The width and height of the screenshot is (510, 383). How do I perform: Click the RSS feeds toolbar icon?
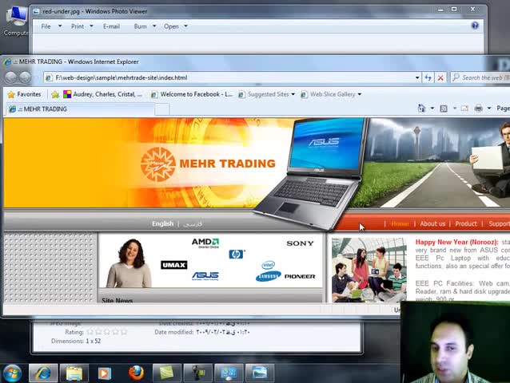click(444, 109)
